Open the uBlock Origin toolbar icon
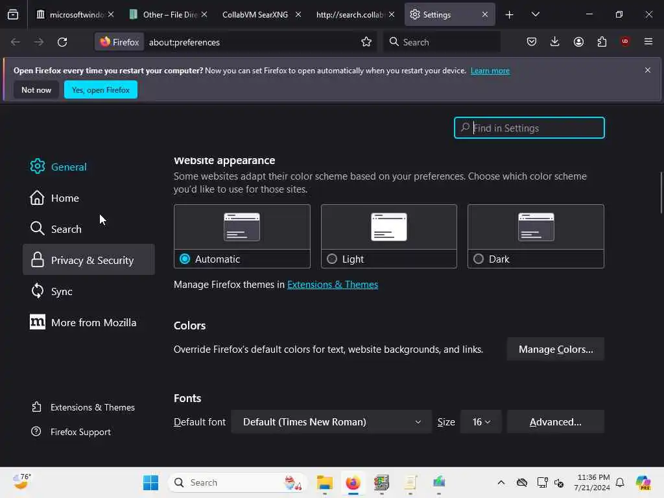Image resolution: width=664 pixels, height=498 pixels. [x=625, y=41]
